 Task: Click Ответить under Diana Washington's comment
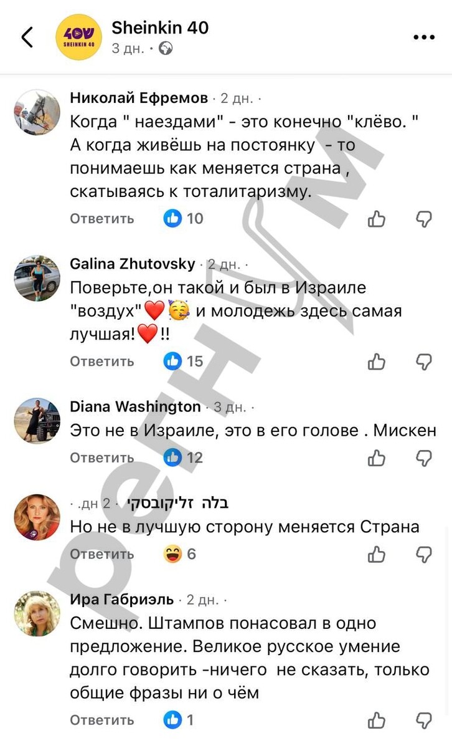(x=102, y=458)
